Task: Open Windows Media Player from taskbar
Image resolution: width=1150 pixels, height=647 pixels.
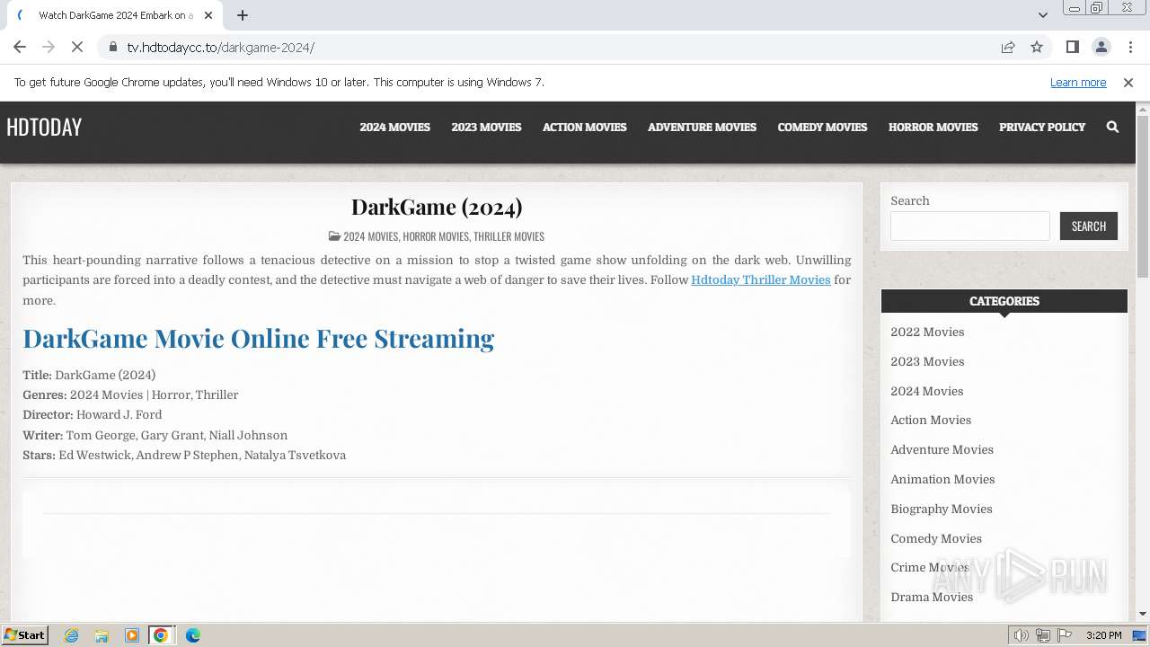Action: click(x=132, y=635)
